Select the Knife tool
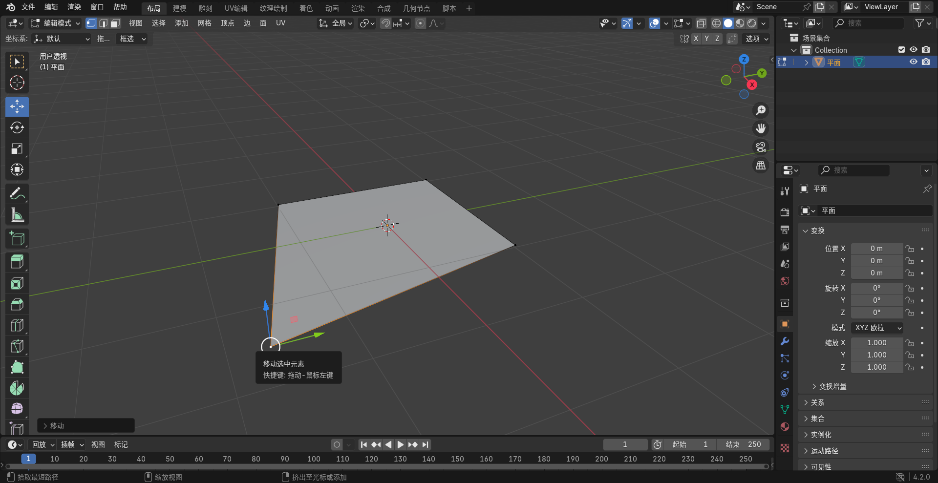The height and width of the screenshot is (483, 938). click(x=17, y=346)
